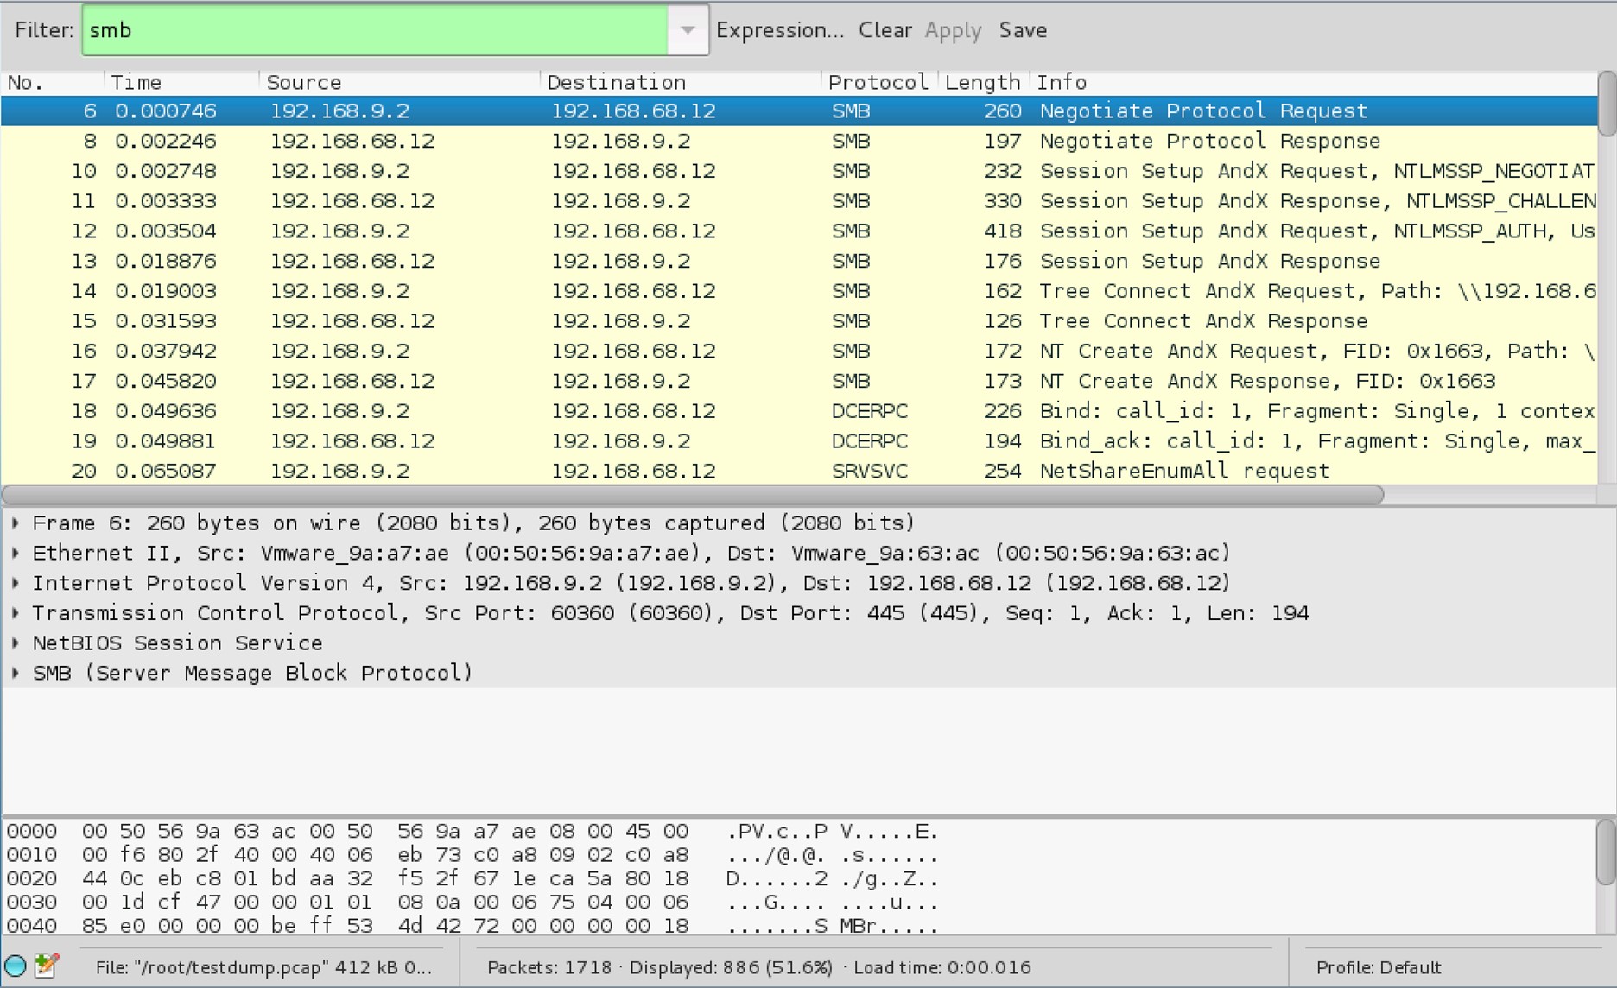The width and height of the screenshot is (1617, 988).
Task: Expand the Ethernet II section
Action: tap(16, 553)
